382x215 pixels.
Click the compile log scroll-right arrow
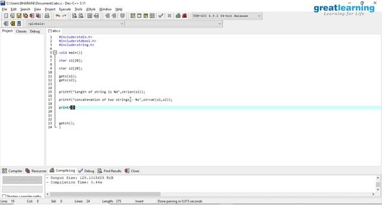point(373,194)
